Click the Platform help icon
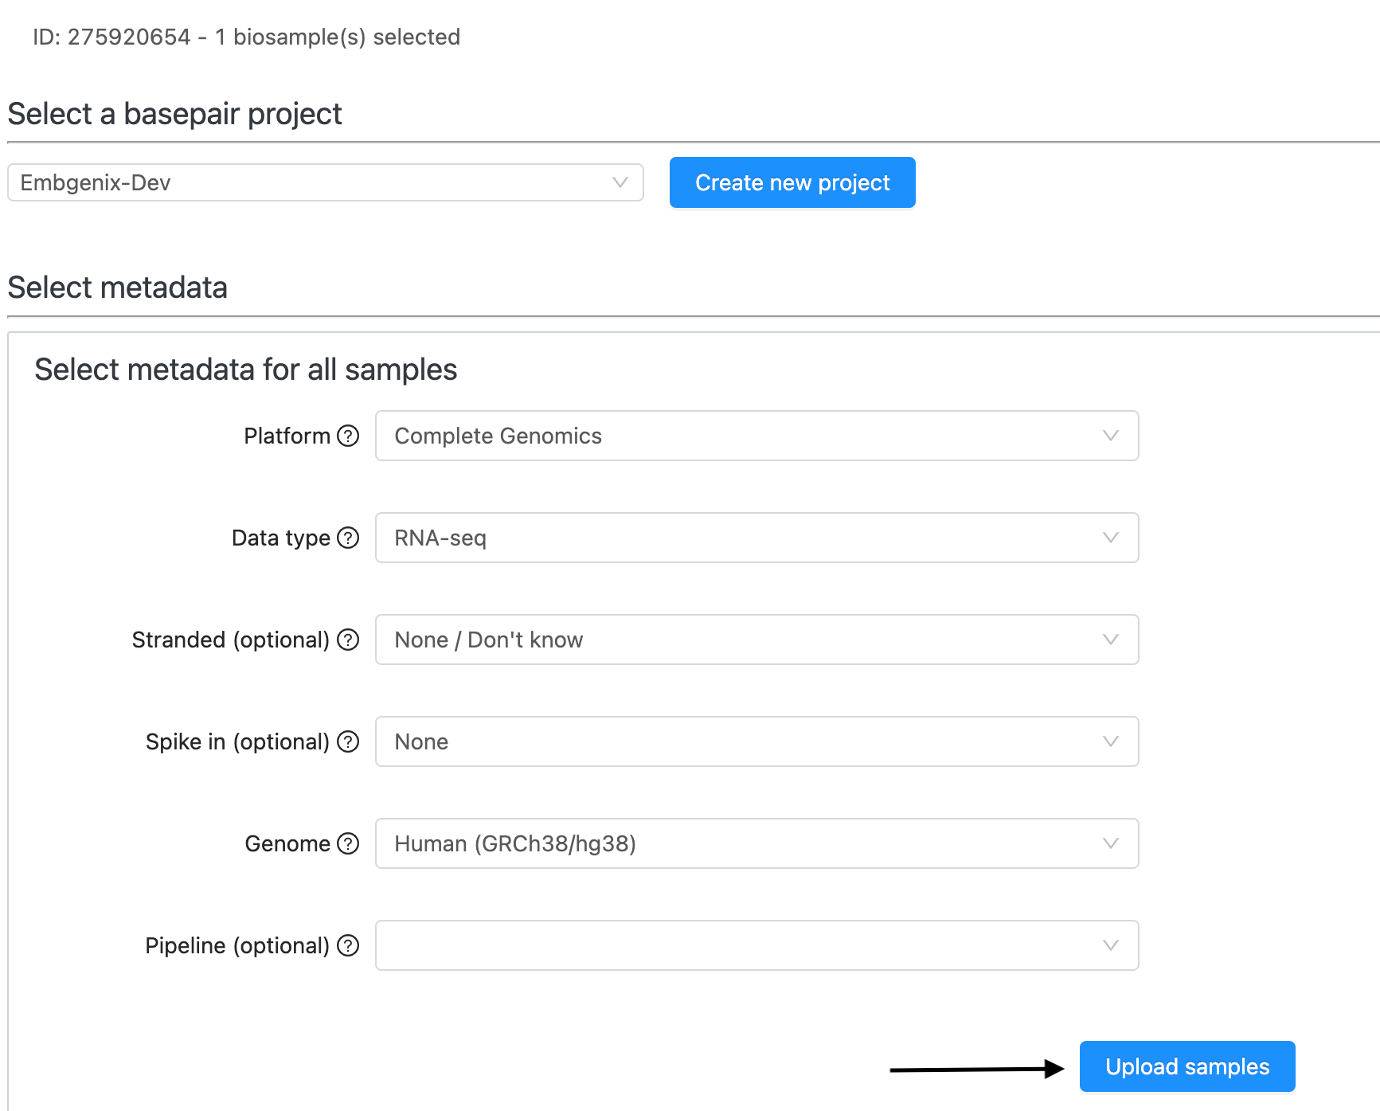This screenshot has height=1111, width=1380. click(348, 436)
